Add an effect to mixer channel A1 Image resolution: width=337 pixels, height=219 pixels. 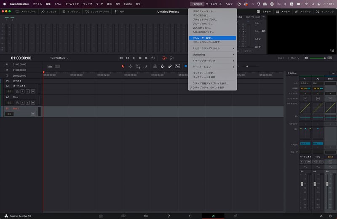click(x=305, y=93)
